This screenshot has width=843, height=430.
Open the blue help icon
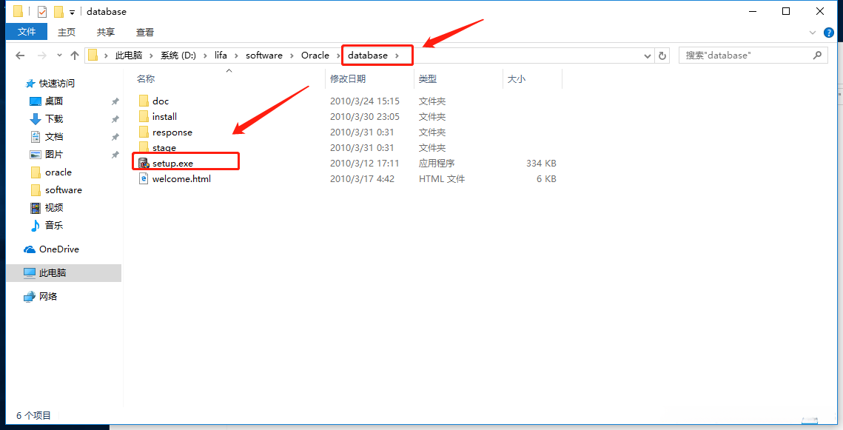pos(829,33)
